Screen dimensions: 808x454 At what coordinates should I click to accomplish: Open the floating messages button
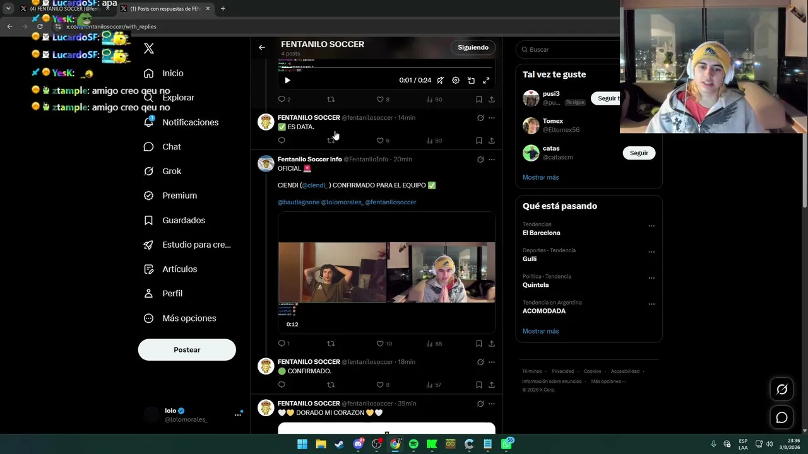coord(781,417)
